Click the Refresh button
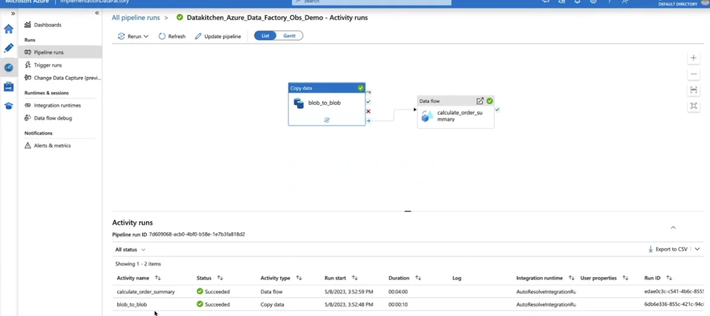The width and height of the screenshot is (710, 316). (172, 36)
